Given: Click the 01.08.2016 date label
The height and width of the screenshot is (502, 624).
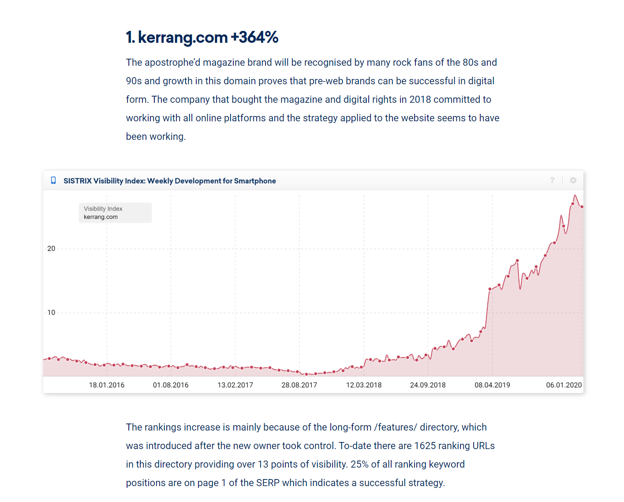Looking at the screenshot, I should click(171, 385).
